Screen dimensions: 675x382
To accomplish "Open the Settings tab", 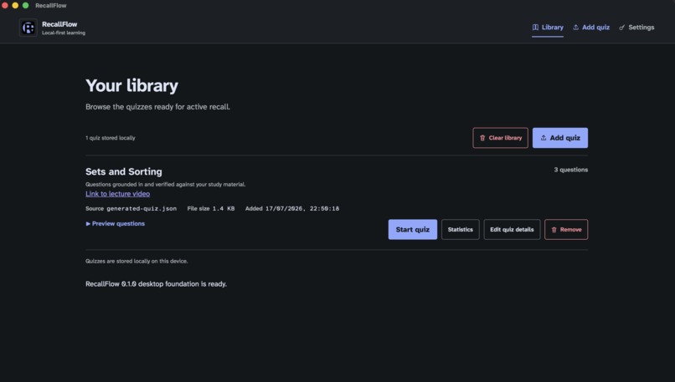I will (636, 28).
